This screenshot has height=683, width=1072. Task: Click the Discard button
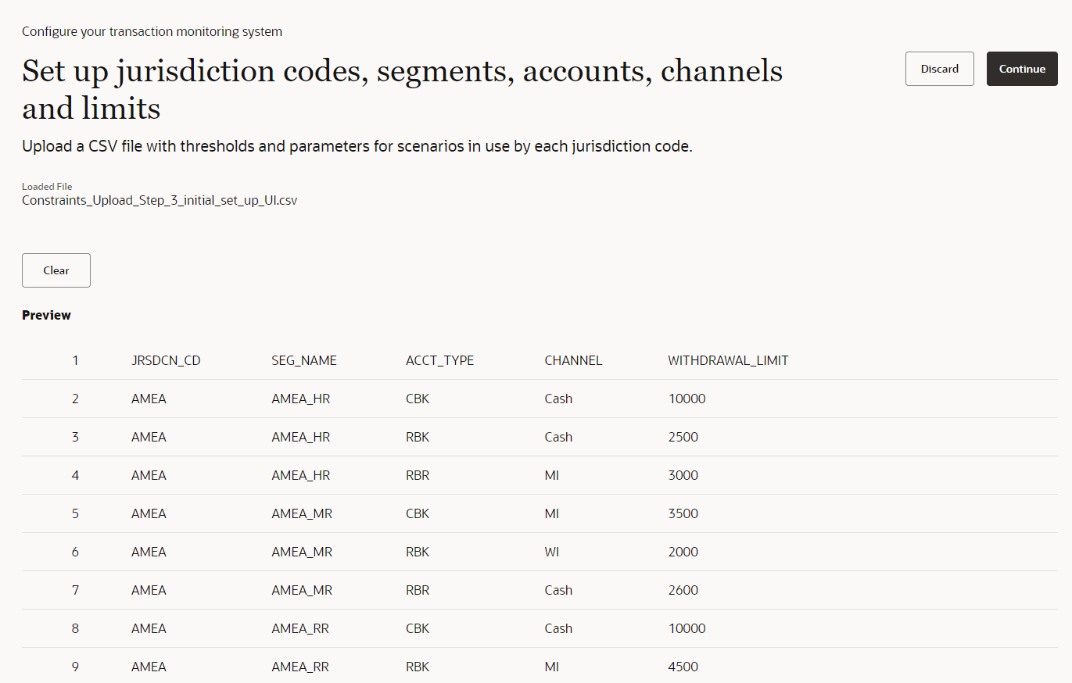click(939, 69)
